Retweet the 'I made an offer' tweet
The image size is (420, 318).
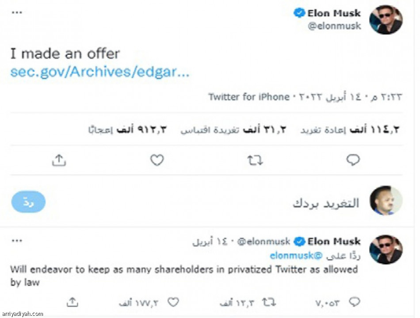pos(255,160)
